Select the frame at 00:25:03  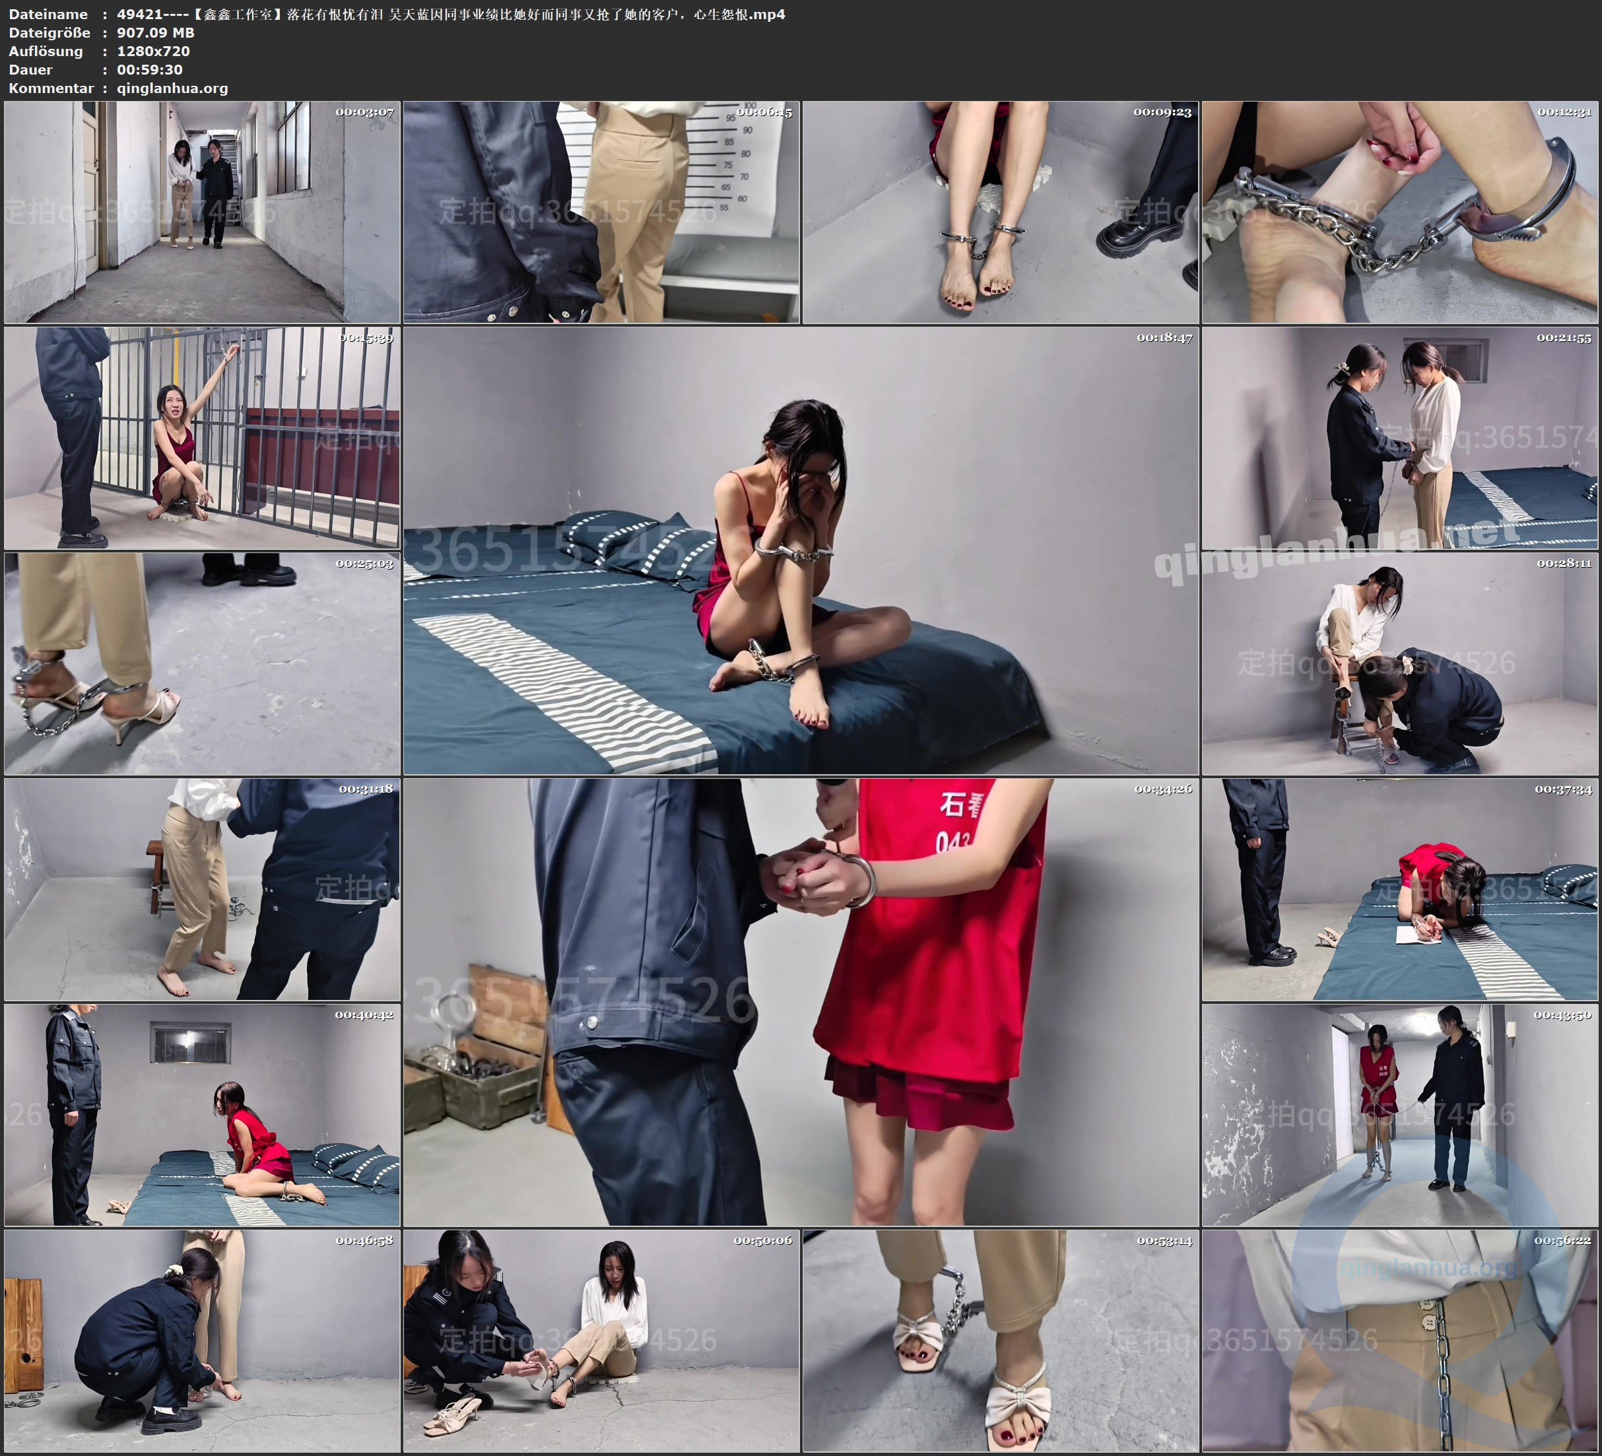(202, 663)
